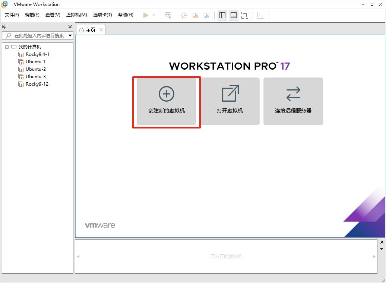Click Send Ctrl+Alt+Del toolbar icon

pos(168,15)
